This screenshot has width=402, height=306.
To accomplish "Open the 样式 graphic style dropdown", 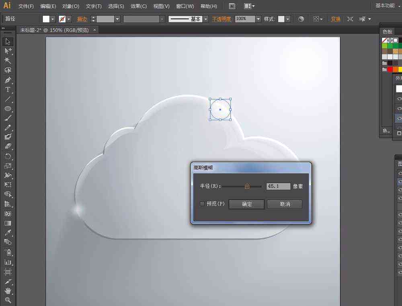I will click(288, 19).
